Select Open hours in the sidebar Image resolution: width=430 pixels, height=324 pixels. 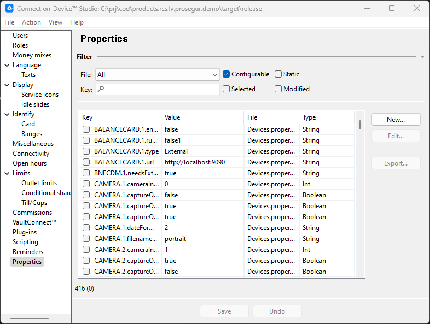click(30, 163)
